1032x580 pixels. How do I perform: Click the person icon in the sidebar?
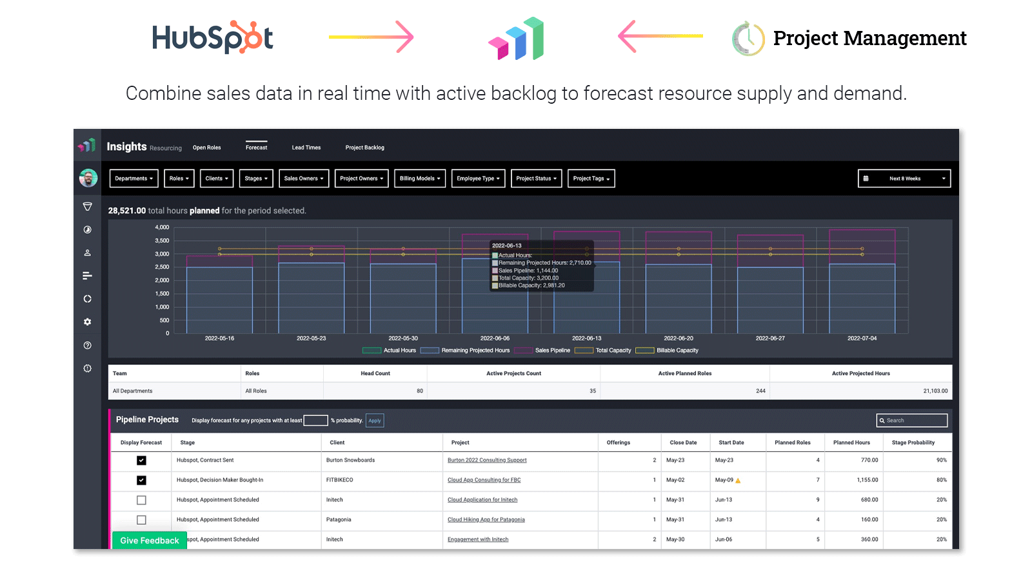(x=88, y=253)
